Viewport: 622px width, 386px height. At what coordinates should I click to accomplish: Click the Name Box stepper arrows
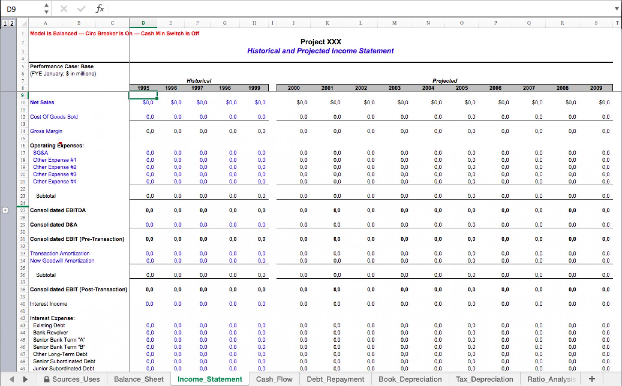pyautogui.click(x=46, y=9)
